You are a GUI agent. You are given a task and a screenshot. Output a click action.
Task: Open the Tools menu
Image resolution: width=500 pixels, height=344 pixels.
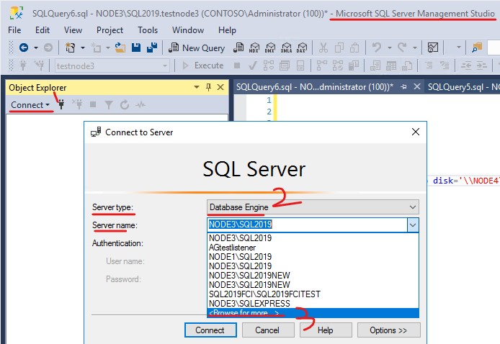[148, 30]
